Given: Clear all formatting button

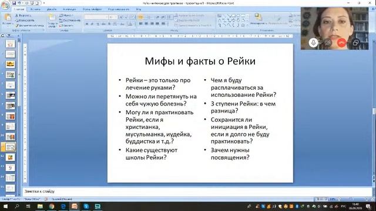Looking at the screenshot, I should click(133, 17).
